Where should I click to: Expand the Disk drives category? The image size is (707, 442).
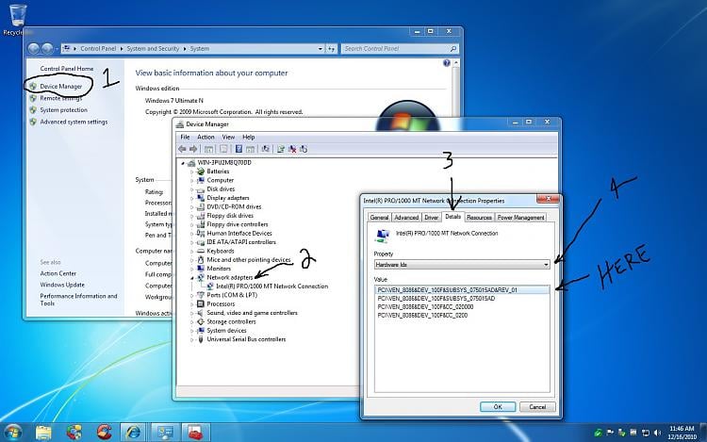(191, 189)
